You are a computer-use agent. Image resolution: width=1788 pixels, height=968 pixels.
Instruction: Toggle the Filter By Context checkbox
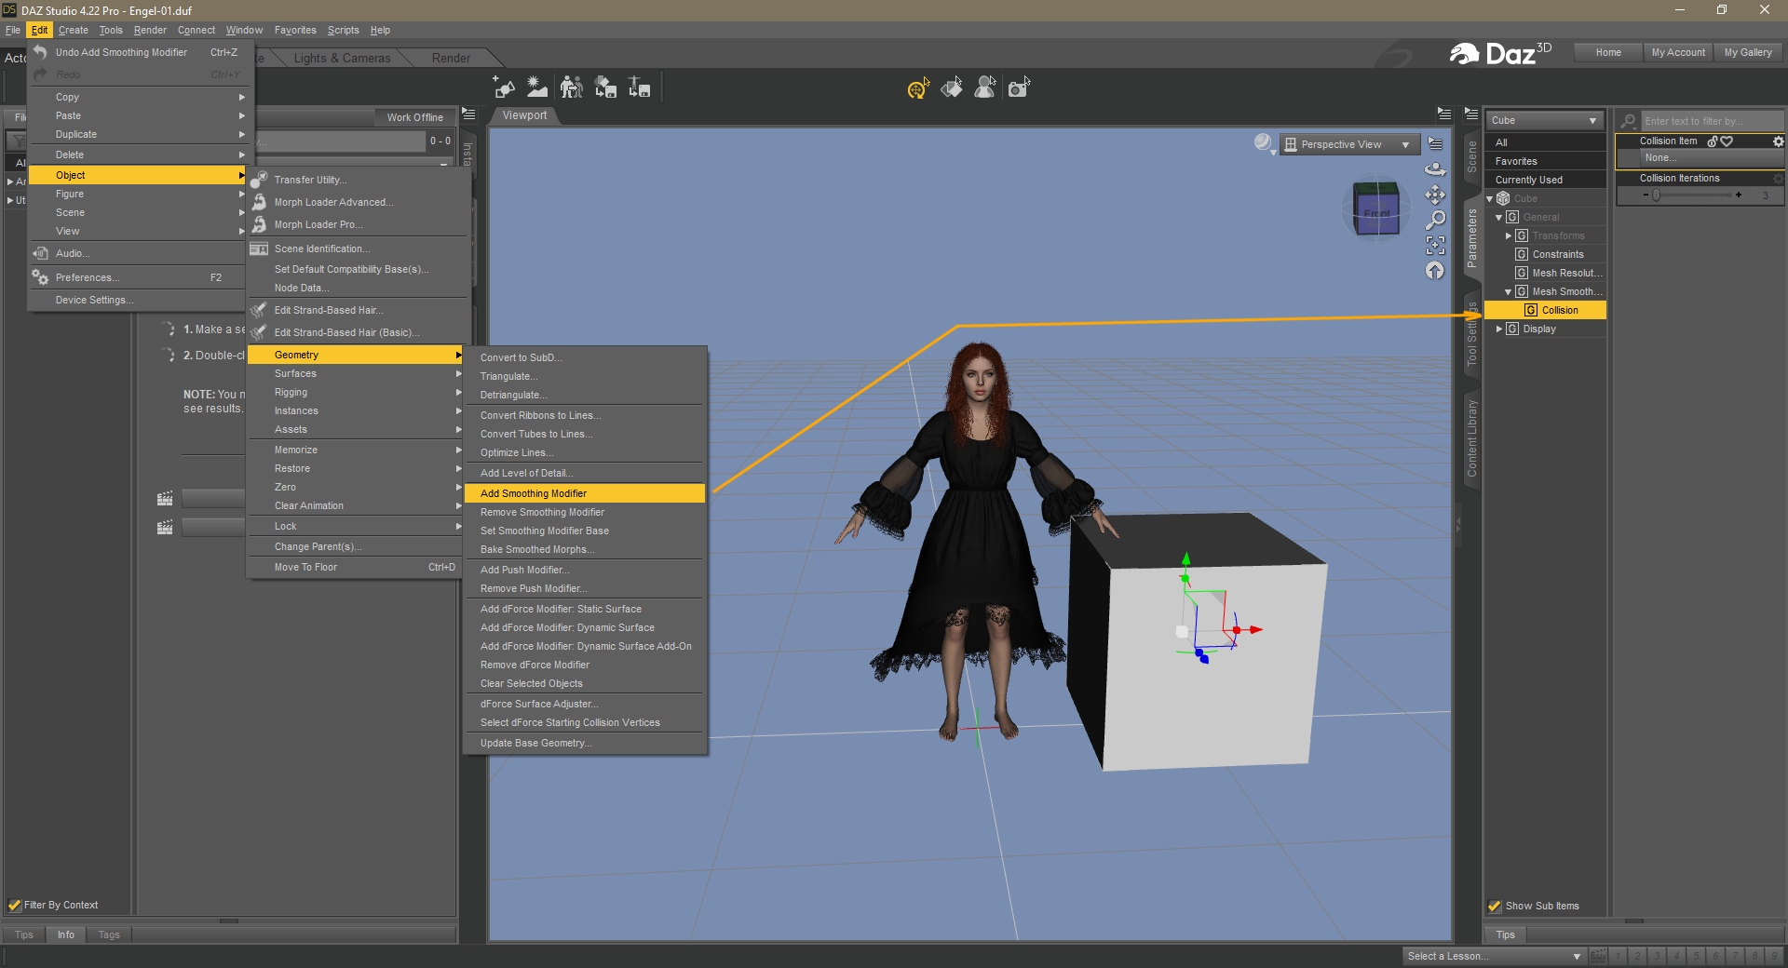point(14,905)
